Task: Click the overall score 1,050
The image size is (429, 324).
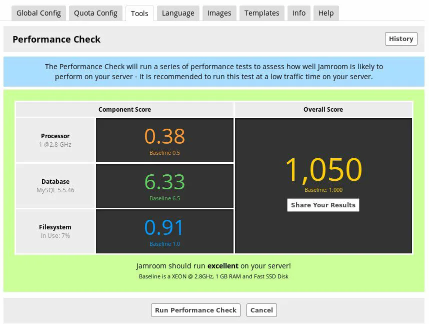Action: click(x=323, y=170)
